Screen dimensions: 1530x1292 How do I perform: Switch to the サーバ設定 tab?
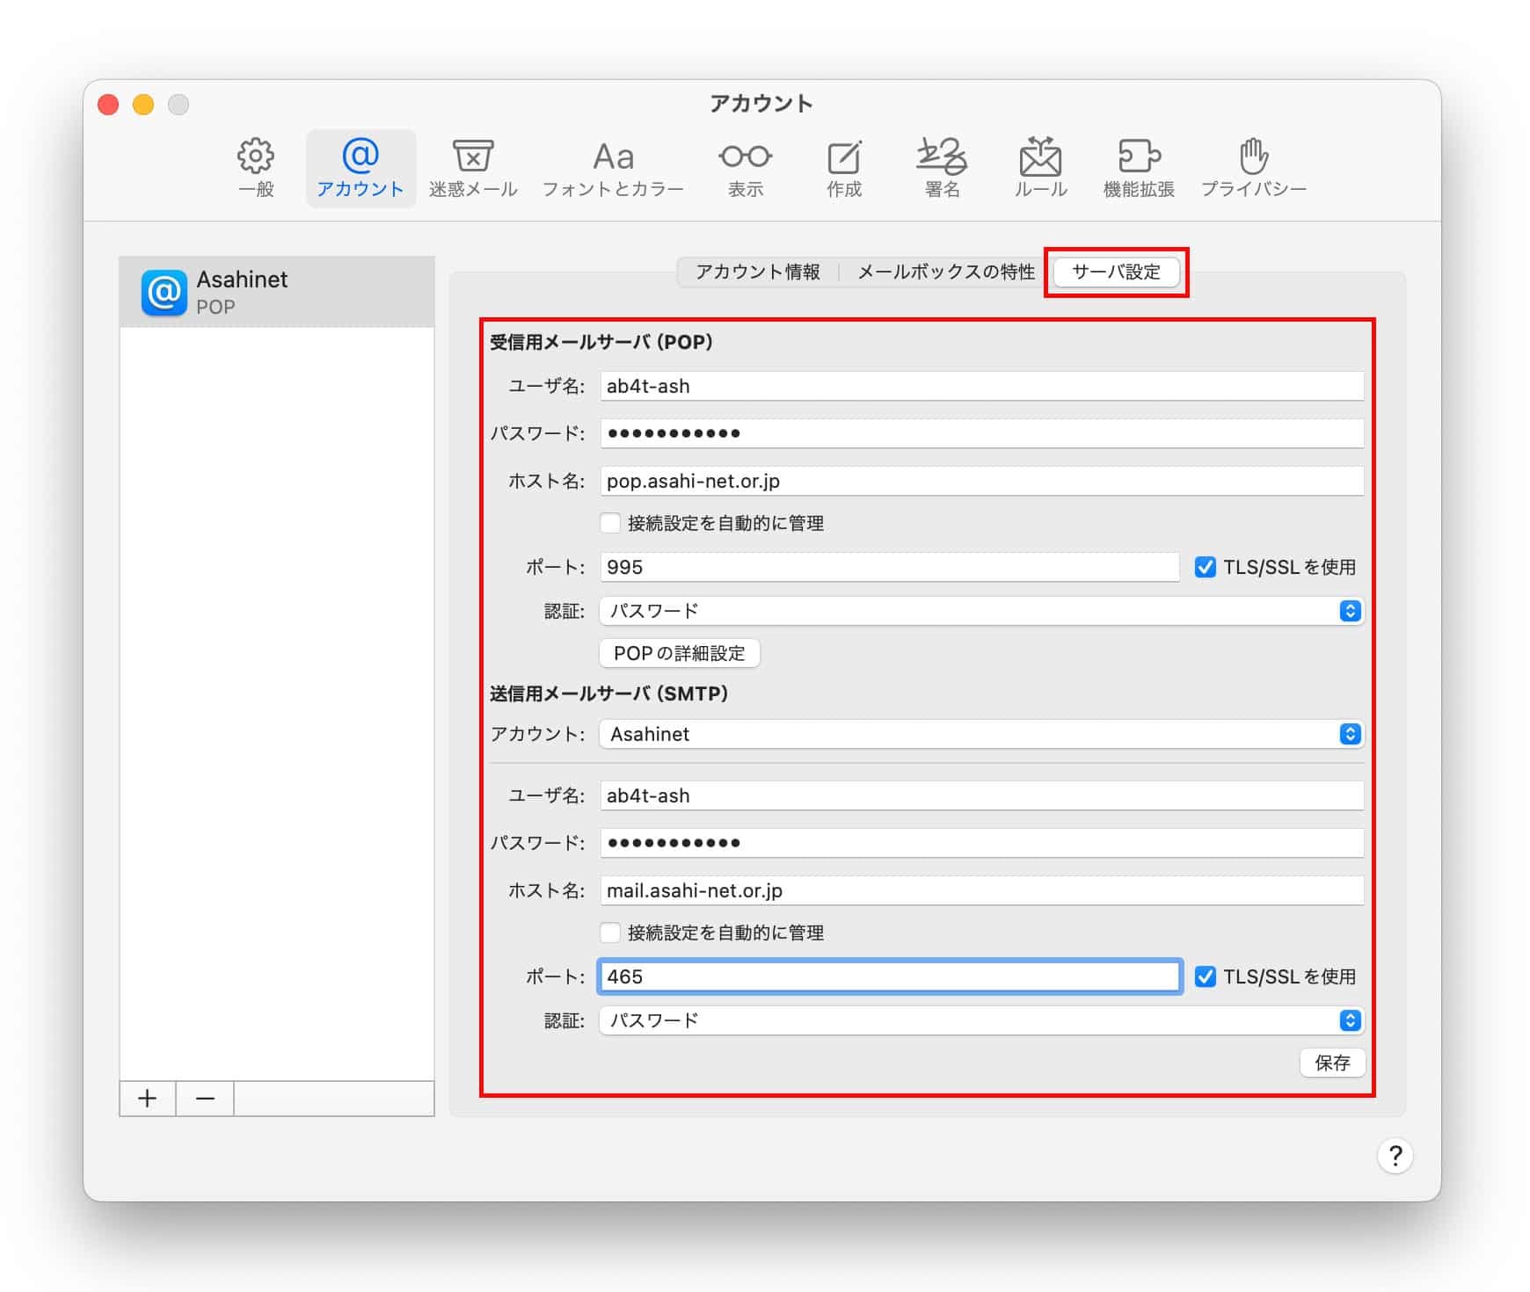point(1117,272)
